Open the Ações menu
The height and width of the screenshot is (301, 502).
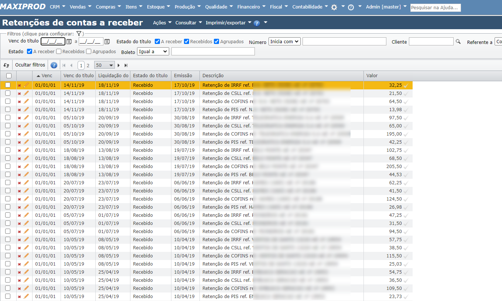[x=163, y=23]
